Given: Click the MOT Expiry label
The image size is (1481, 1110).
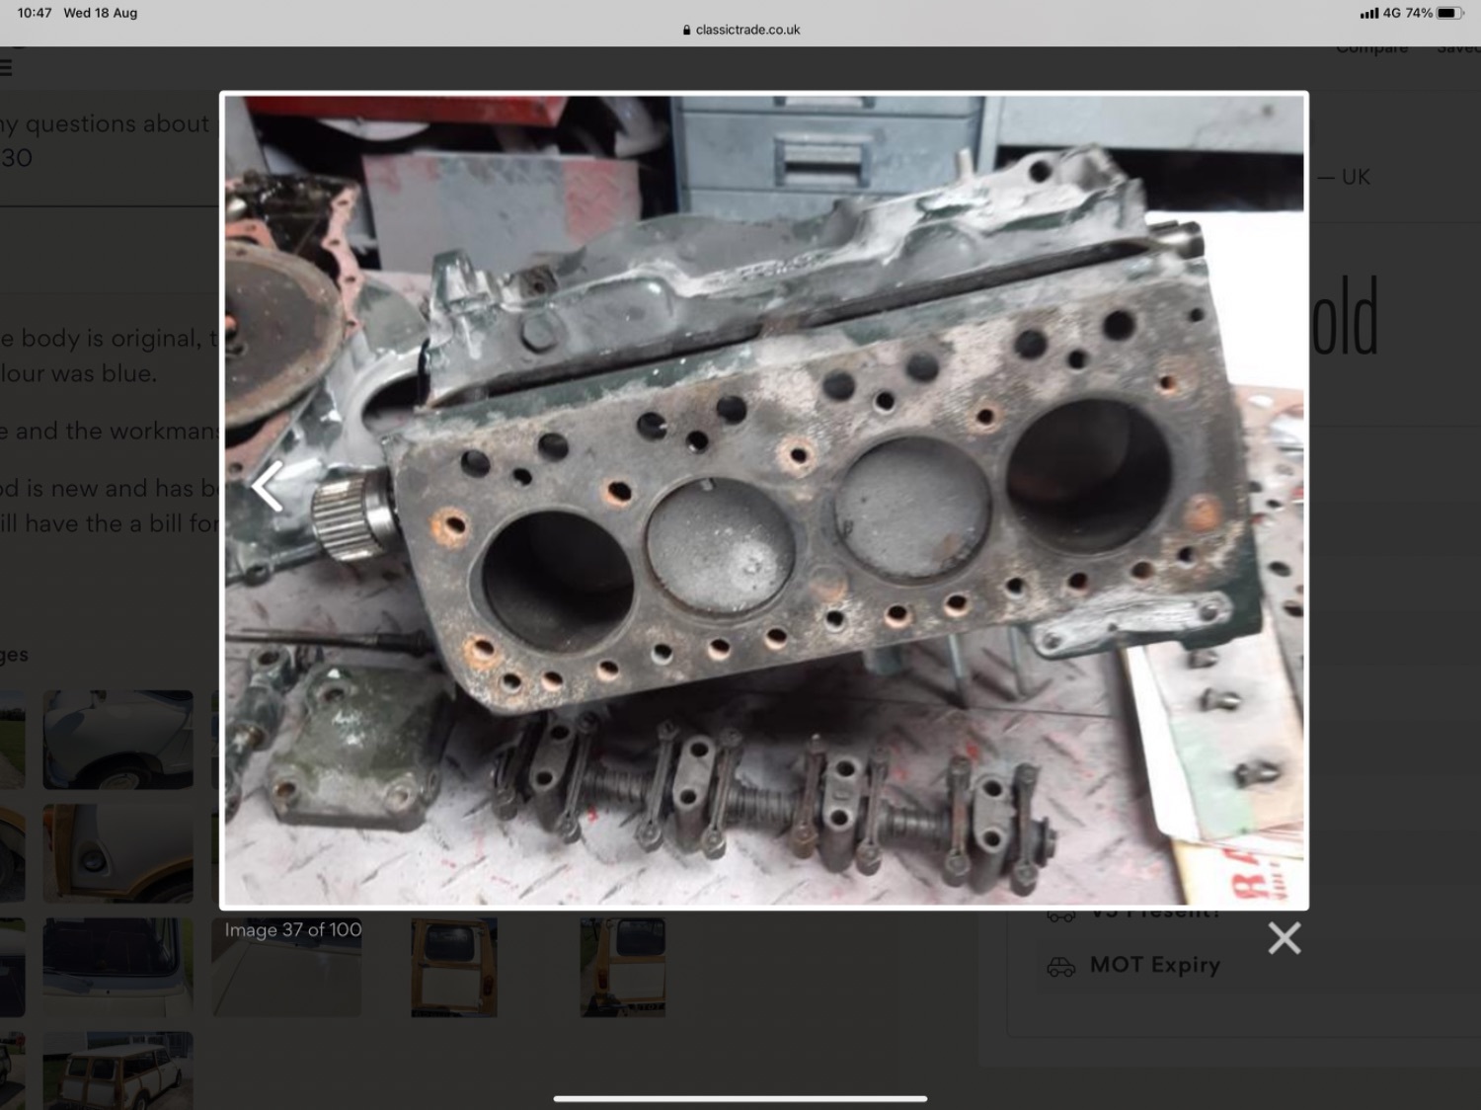Looking at the screenshot, I should [1154, 965].
